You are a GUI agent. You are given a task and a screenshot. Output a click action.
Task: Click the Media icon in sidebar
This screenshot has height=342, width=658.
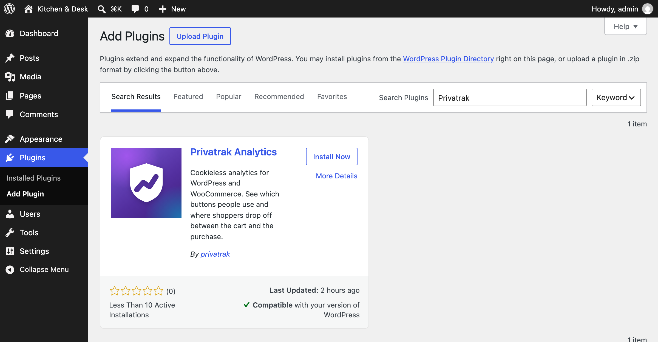[10, 77]
